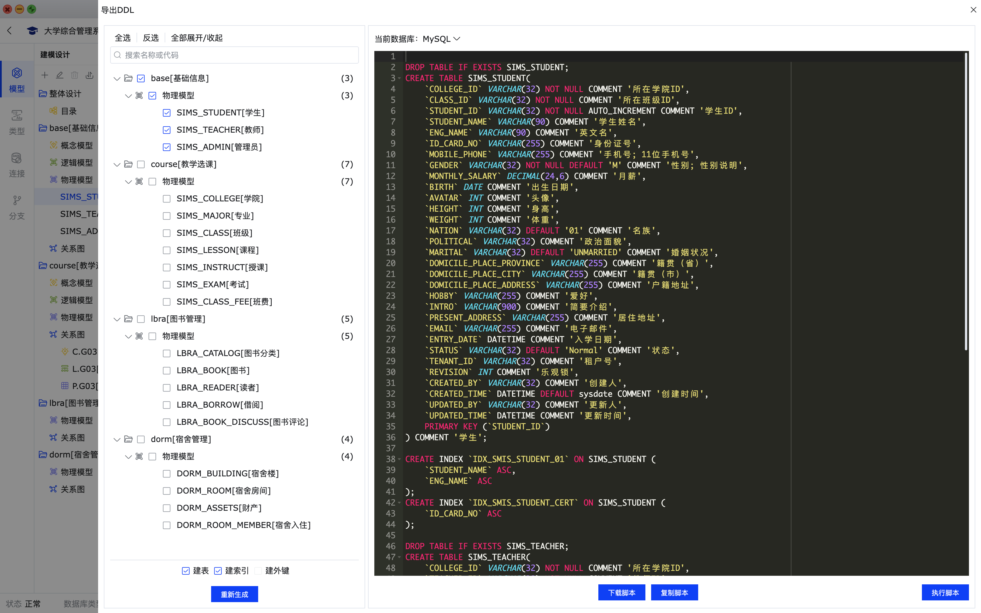Screen dimensions: 981x613
Task: Collapse the lbra[图书管理] group chevron
Action: [x=117, y=319]
